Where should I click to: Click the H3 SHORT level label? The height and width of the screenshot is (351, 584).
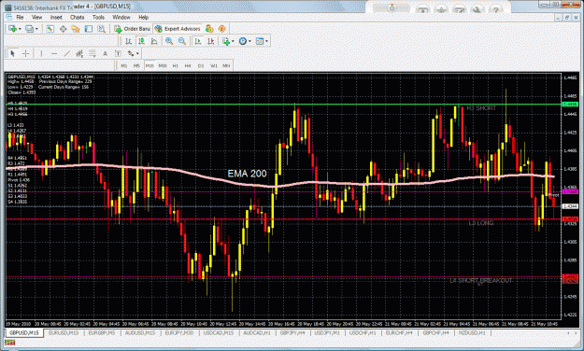click(x=481, y=108)
